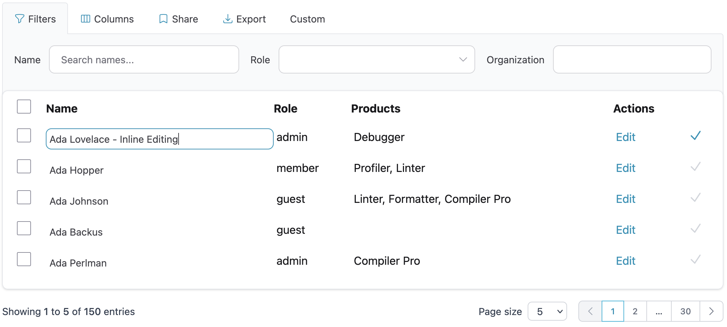Click the Ada Johnson name cell
The width and height of the screenshot is (727, 327).
tap(79, 201)
